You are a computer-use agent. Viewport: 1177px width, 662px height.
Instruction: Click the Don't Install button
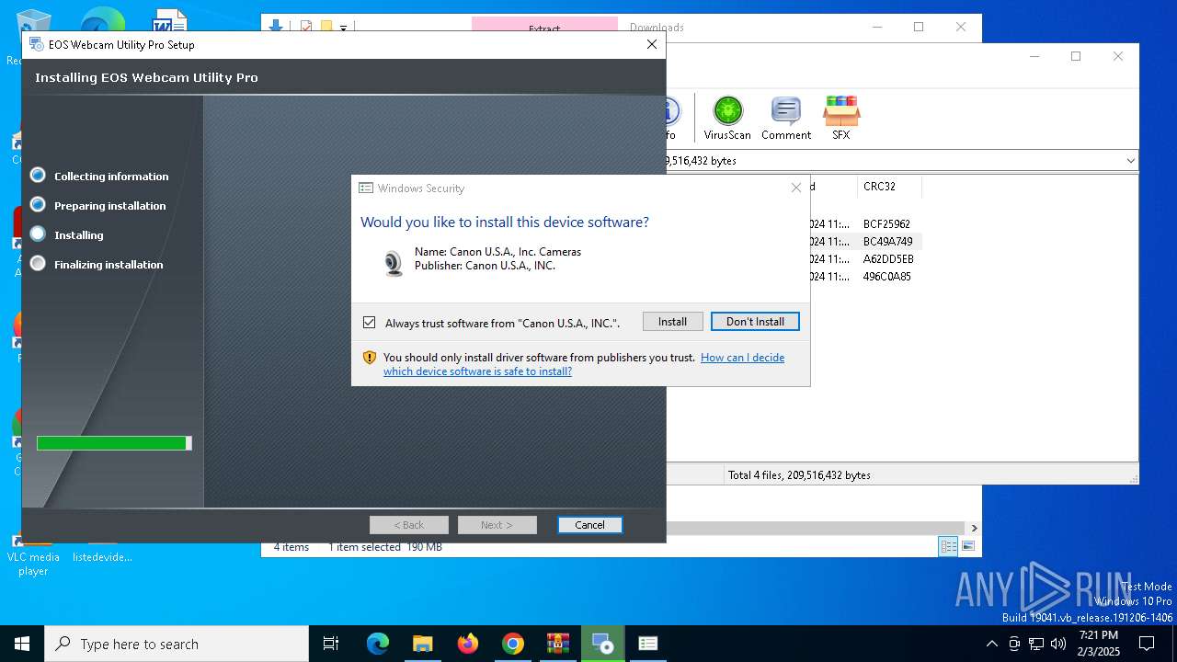click(755, 322)
